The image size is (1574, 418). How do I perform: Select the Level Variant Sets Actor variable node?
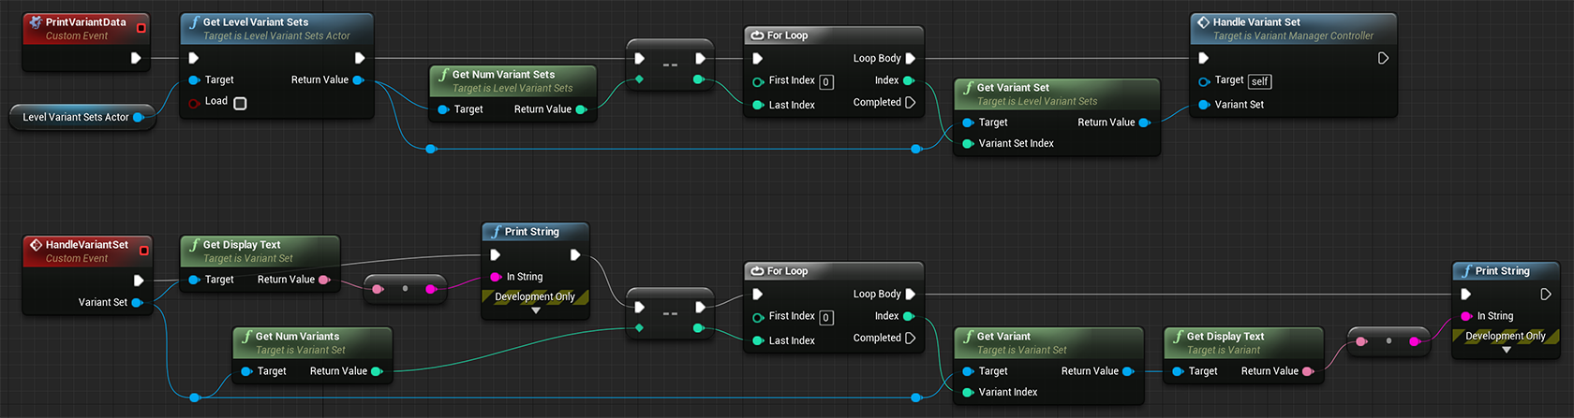coord(82,118)
